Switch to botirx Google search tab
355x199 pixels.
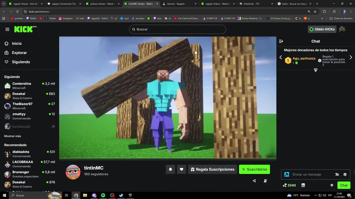(x=294, y=4)
